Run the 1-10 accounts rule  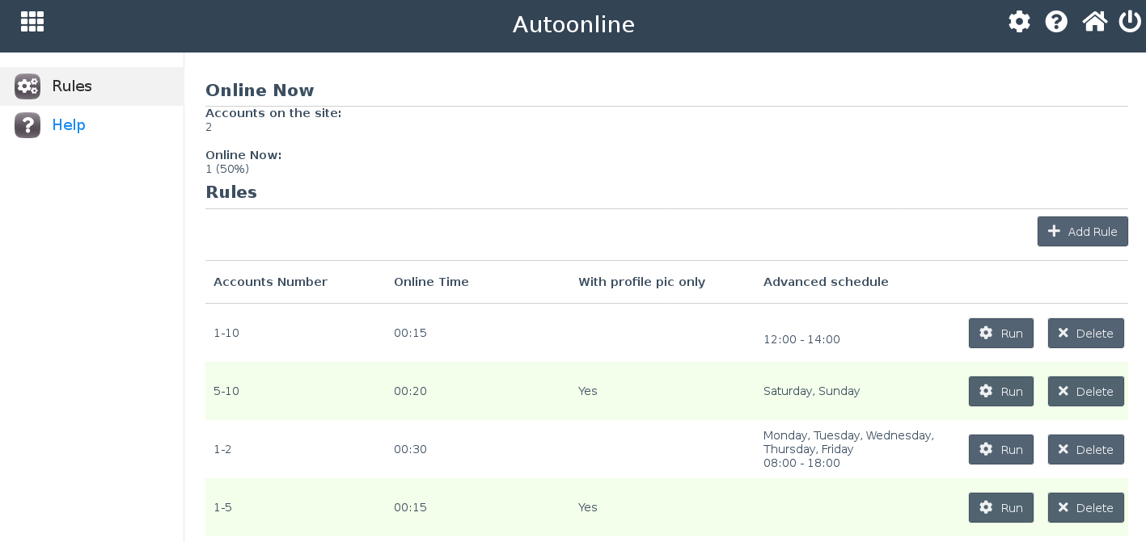tap(1000, 334)
